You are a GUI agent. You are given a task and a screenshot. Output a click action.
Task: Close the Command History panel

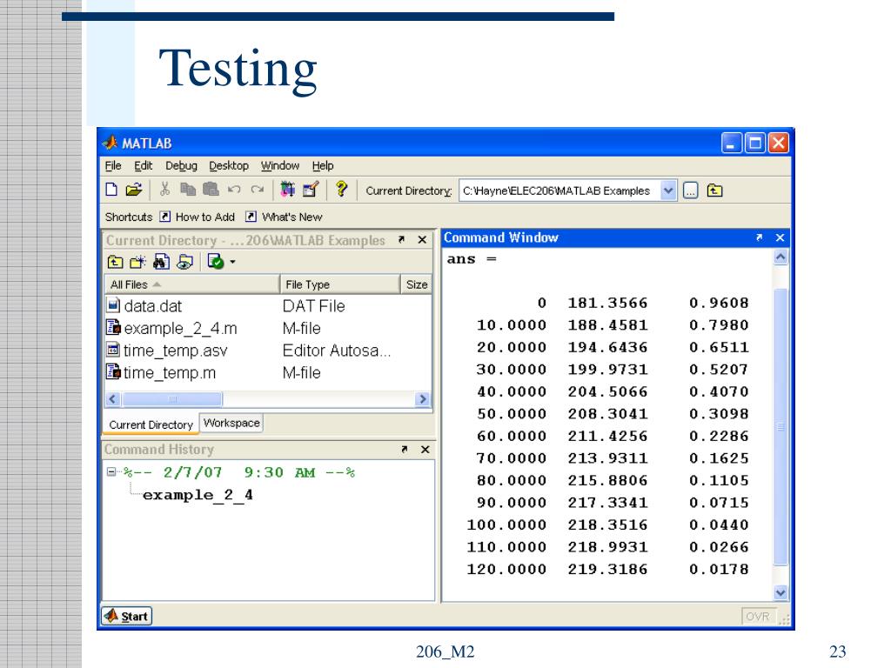click(x=425, y=450)
